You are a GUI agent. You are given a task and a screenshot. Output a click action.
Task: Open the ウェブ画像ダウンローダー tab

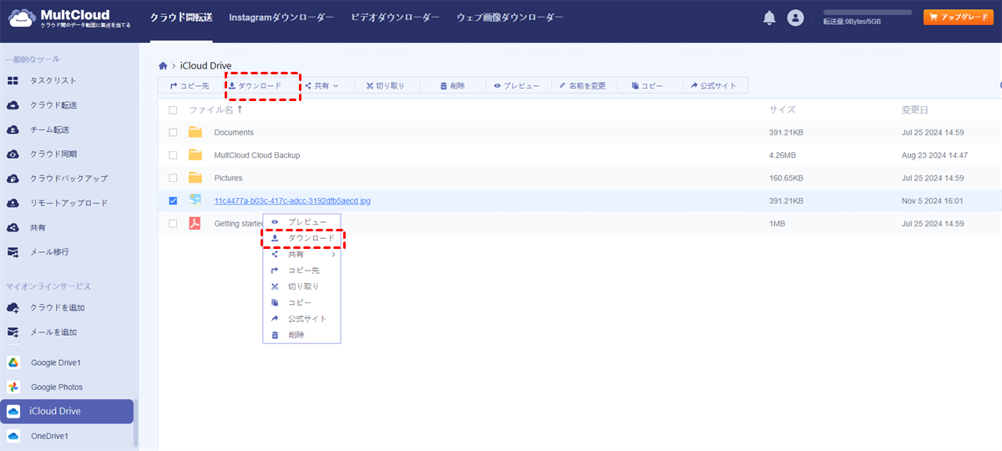click(510, 18)
